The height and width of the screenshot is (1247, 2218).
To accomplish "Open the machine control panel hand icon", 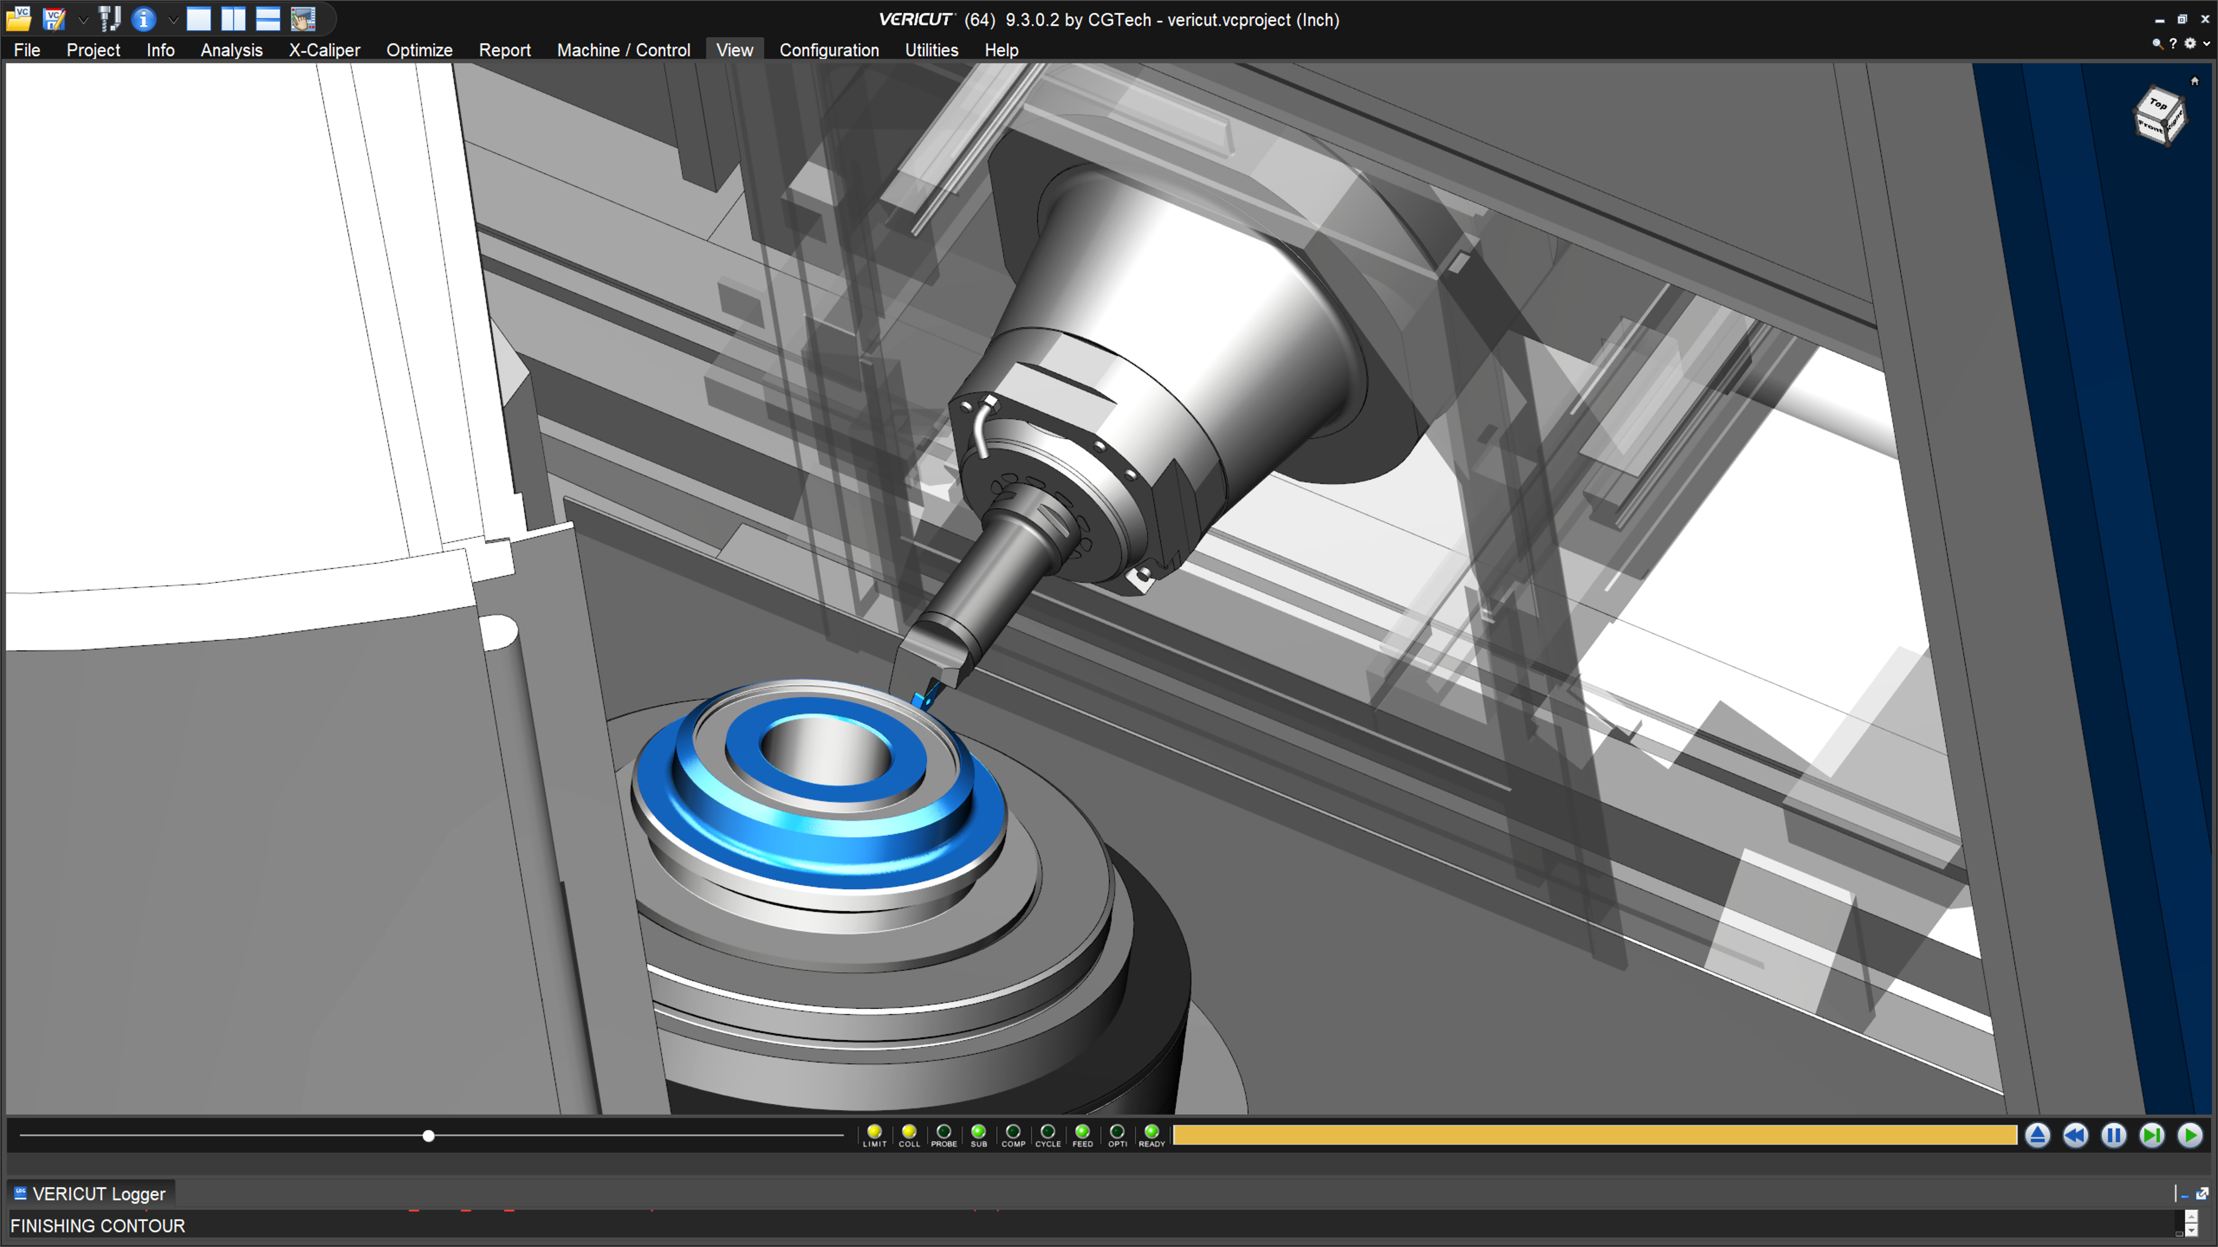I will pyautogui.click(x=303, y=18).
